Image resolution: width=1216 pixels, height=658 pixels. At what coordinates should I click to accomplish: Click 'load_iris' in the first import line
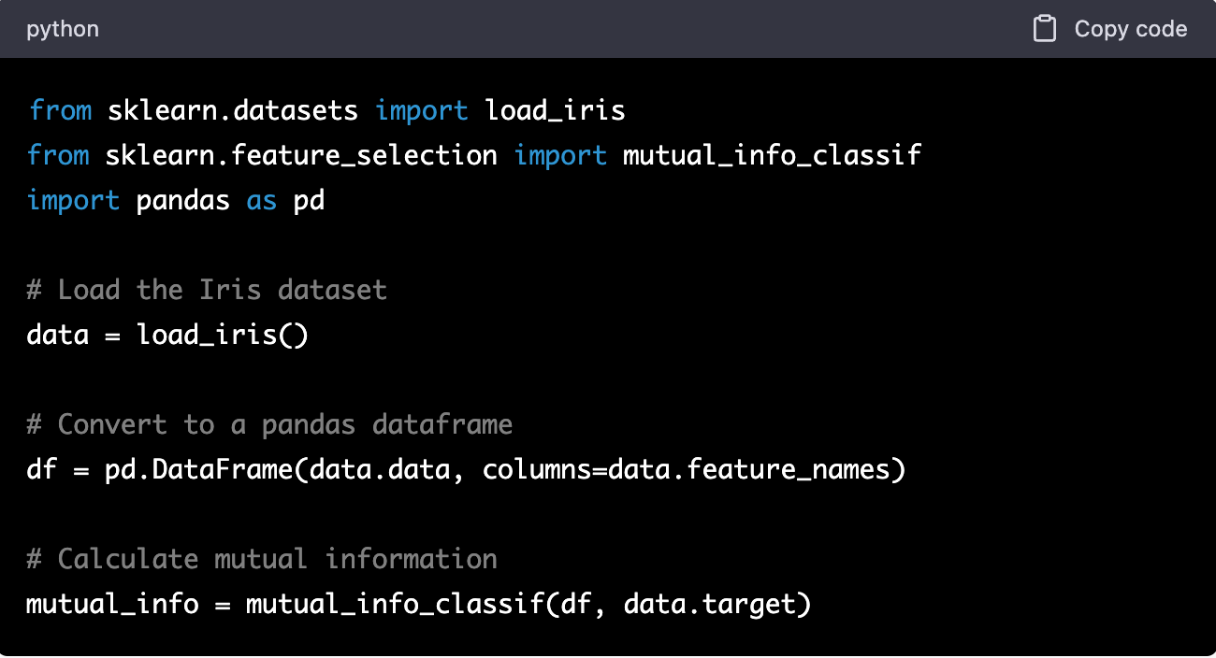(556, 110)
